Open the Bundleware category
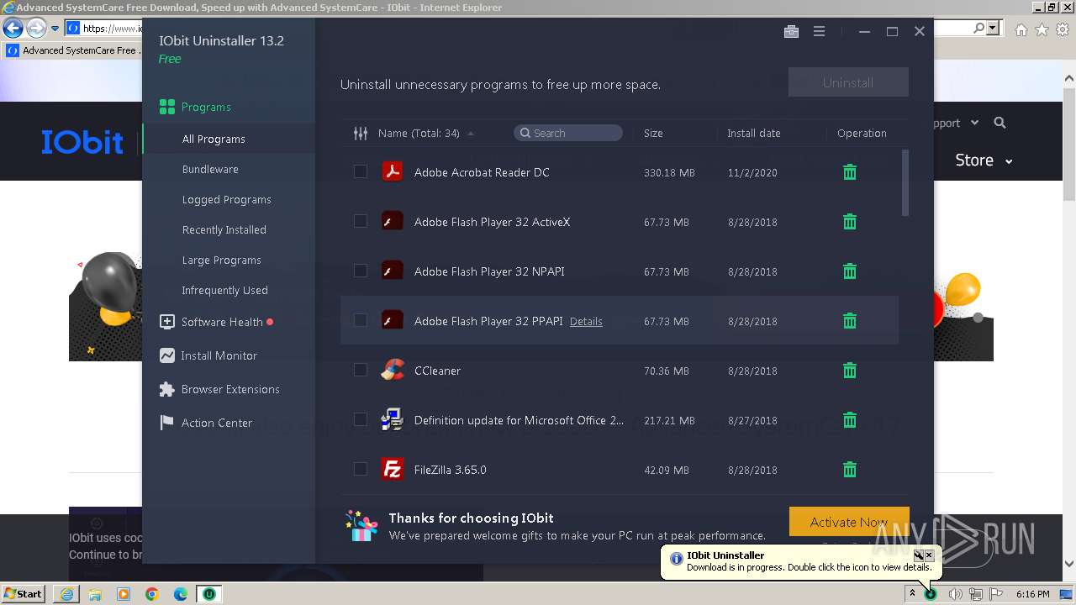The height and width of the screenshot is (605, 1076). (x=210, y=169)
